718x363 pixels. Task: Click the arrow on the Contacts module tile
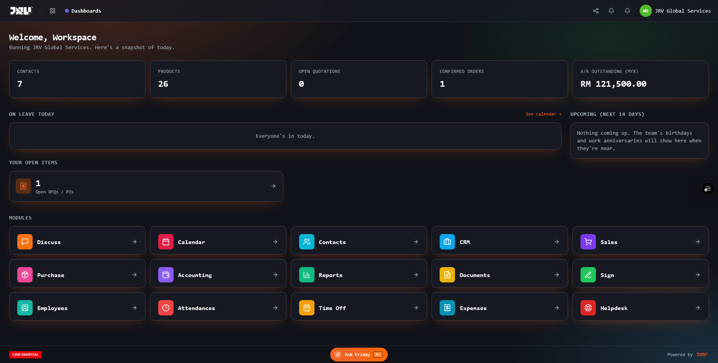click(416, 242)
